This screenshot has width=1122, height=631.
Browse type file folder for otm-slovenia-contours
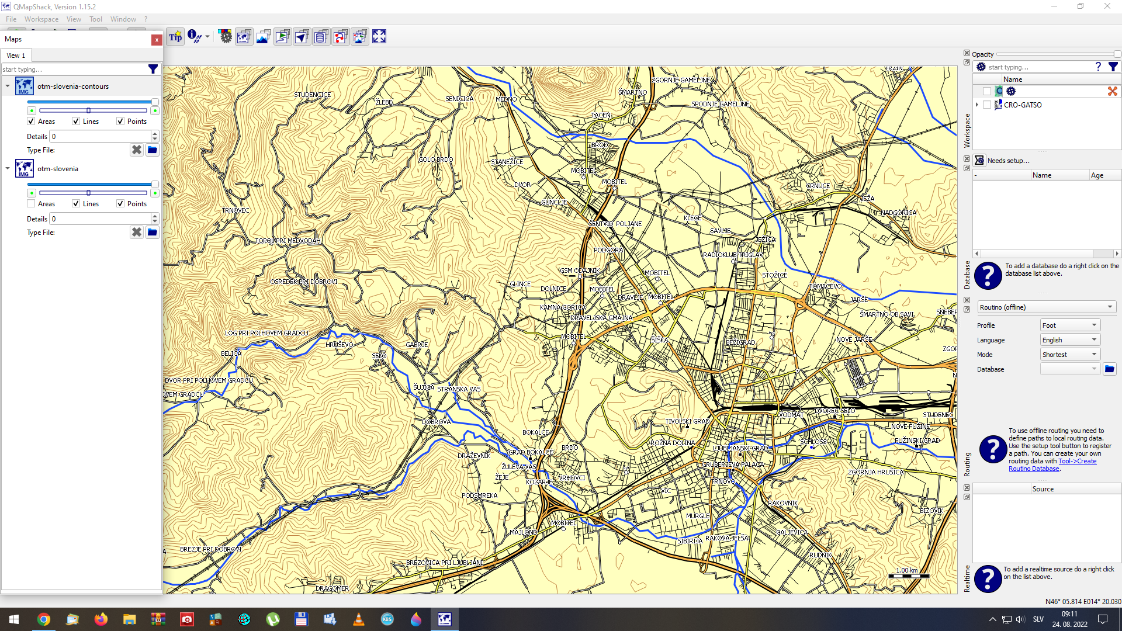(x=153, y=150)
